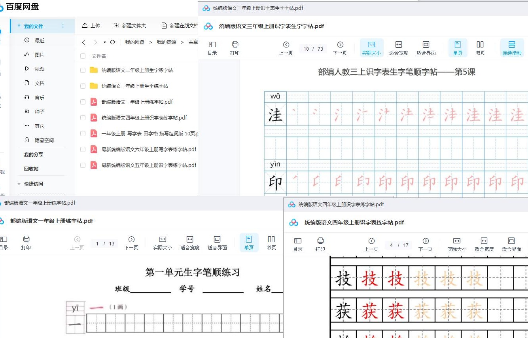Check the box for 部编版语文一年级上册练字帖.pdf
The width and height of the screenshot is (528, 338).
[x=83, y=102]
